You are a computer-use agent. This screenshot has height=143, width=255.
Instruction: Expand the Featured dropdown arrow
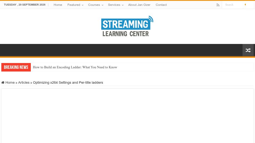click(83, 5)
